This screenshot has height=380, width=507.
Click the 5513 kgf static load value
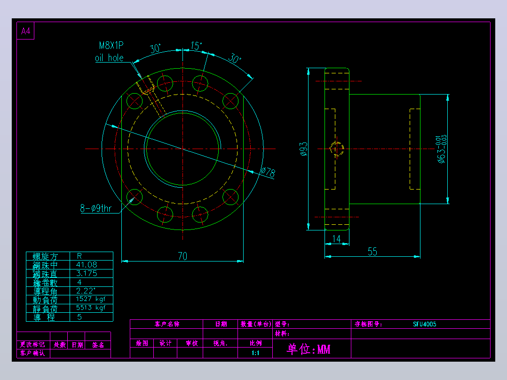[90, 308]
